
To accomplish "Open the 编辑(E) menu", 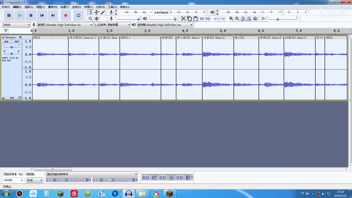I will 17,7.
